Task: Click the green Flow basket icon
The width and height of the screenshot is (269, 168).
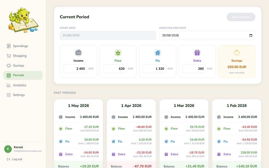Action: click(x=118, y=53)
